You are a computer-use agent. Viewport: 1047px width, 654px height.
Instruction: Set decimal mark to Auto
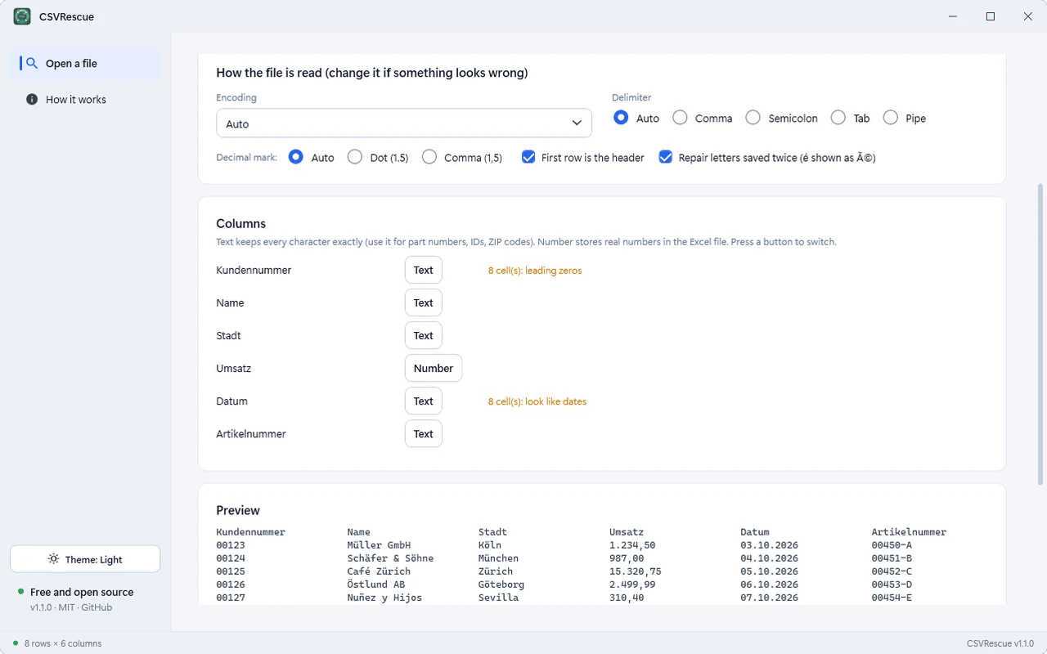296,157
